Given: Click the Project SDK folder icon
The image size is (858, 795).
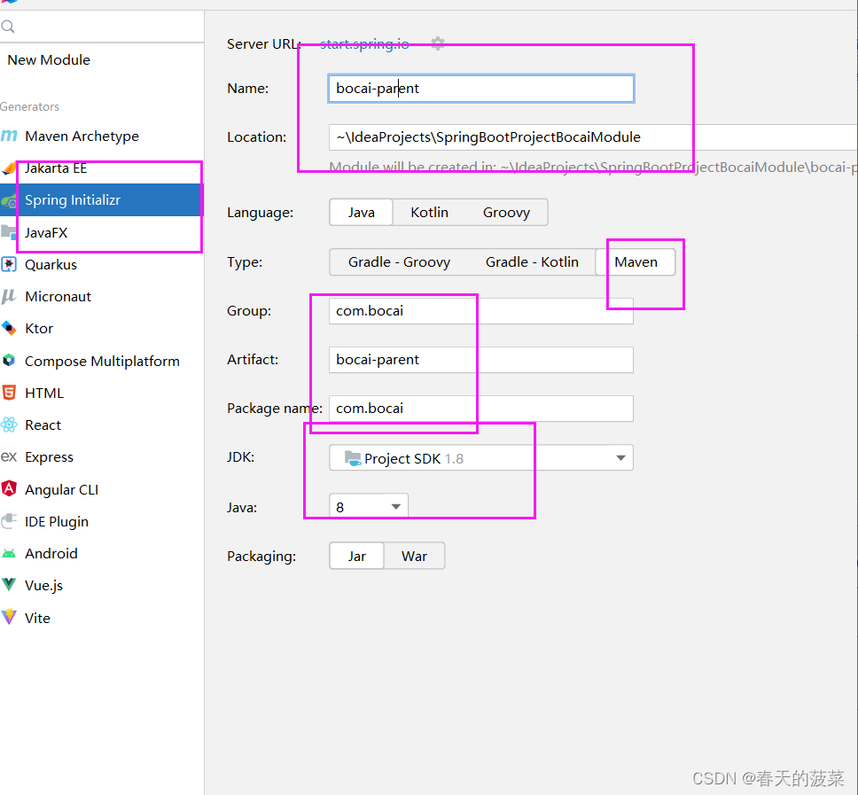Looking at the screenshot, I should [353, 458].
